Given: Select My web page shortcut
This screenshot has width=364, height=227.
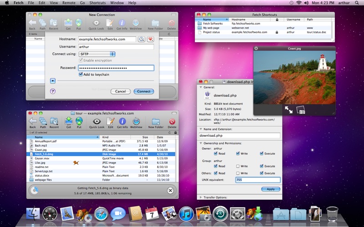Looking at the screenshot, I should click(x=264, y=28).
